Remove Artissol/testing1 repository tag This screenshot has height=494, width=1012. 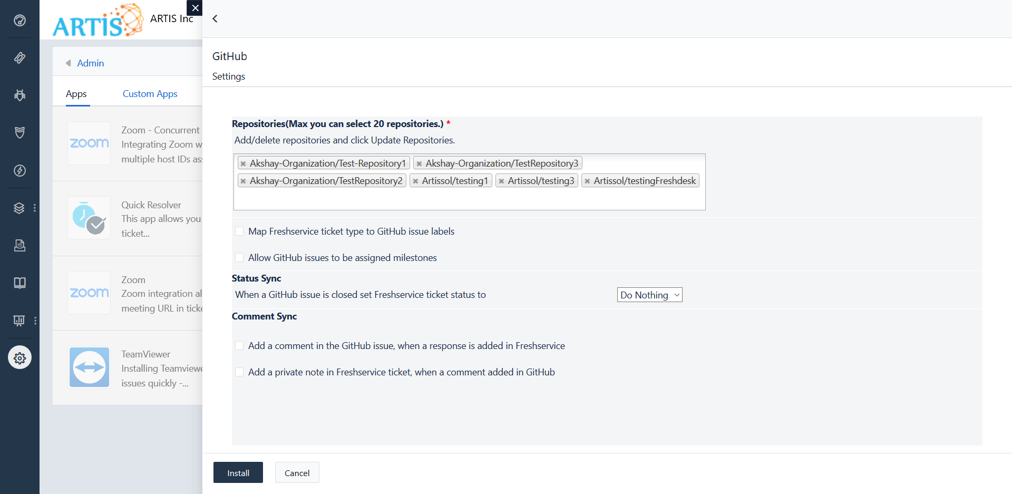tap(415, 181)
